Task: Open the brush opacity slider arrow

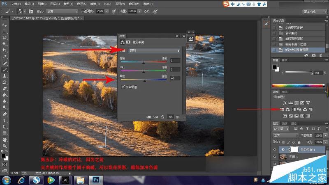Action: (107, 11)
